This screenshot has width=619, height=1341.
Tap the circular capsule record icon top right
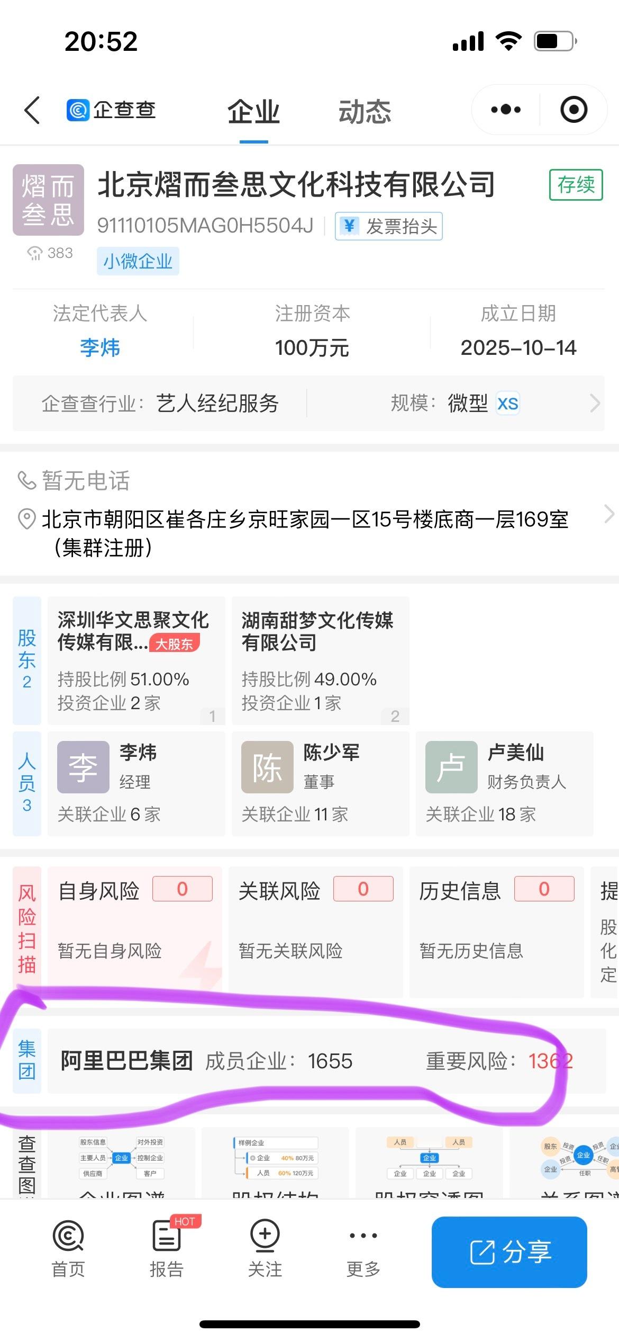coord(574,110)
